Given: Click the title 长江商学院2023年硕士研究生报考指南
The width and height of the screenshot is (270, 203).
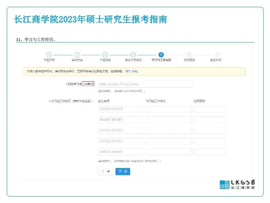Looking at the screenshot, I should [90, 19].
